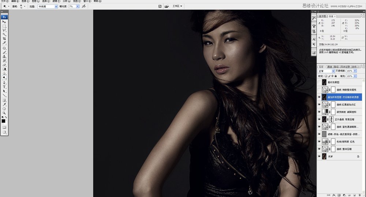This screenshot has height=197, width=366.
Task: Add layer mask button
Action: (339, 195)
